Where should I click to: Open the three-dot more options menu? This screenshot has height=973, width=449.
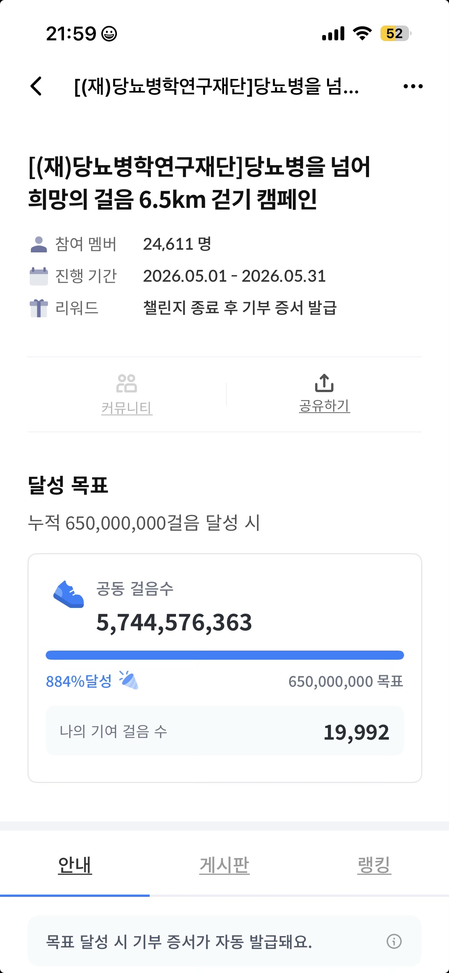coord(413,86)
